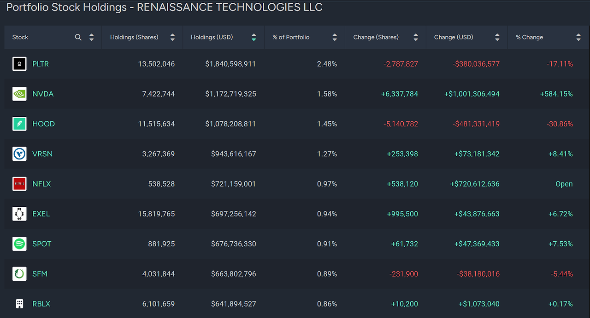The width and height of the screenshot is (590, 318).
Task: Click the Open link in NFLX row
Action: click(x=564, y=184)
